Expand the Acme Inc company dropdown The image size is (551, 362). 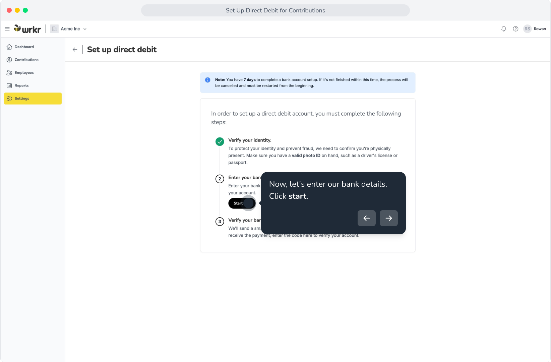click(x=73, y=29)
